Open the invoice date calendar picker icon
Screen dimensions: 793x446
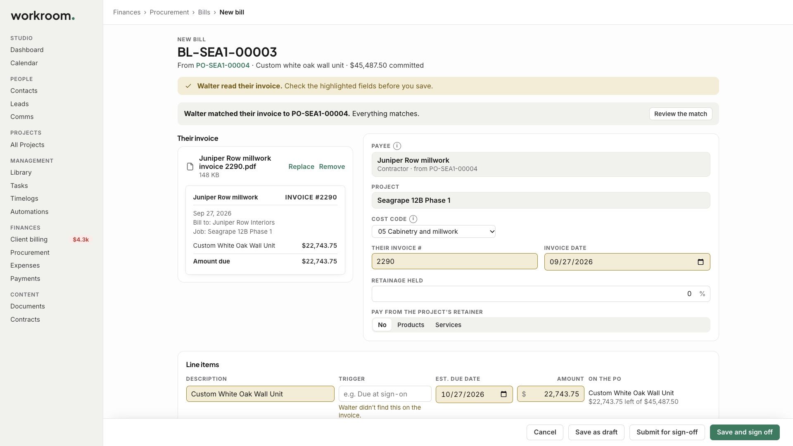700,262
